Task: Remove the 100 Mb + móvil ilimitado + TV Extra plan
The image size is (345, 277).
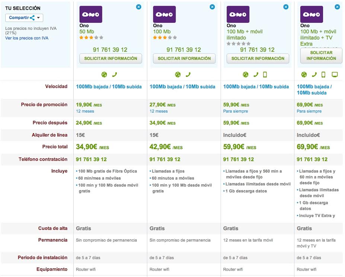Action: pyautogui.click(x=337, y=7)
